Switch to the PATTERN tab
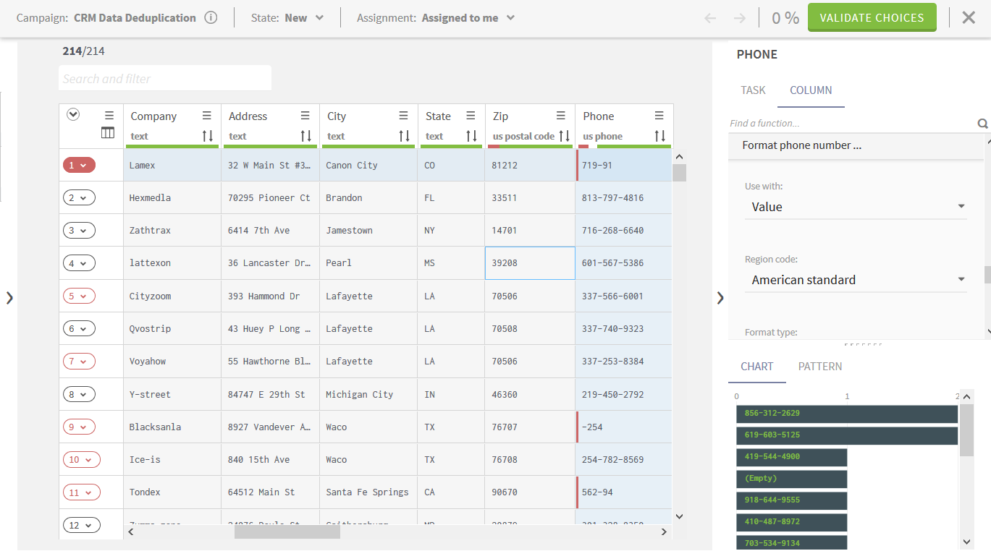The image size is (991, 551). (820, 367)
